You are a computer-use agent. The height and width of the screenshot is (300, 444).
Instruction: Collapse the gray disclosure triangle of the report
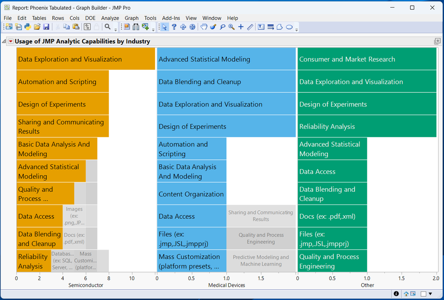coord(4,42)
